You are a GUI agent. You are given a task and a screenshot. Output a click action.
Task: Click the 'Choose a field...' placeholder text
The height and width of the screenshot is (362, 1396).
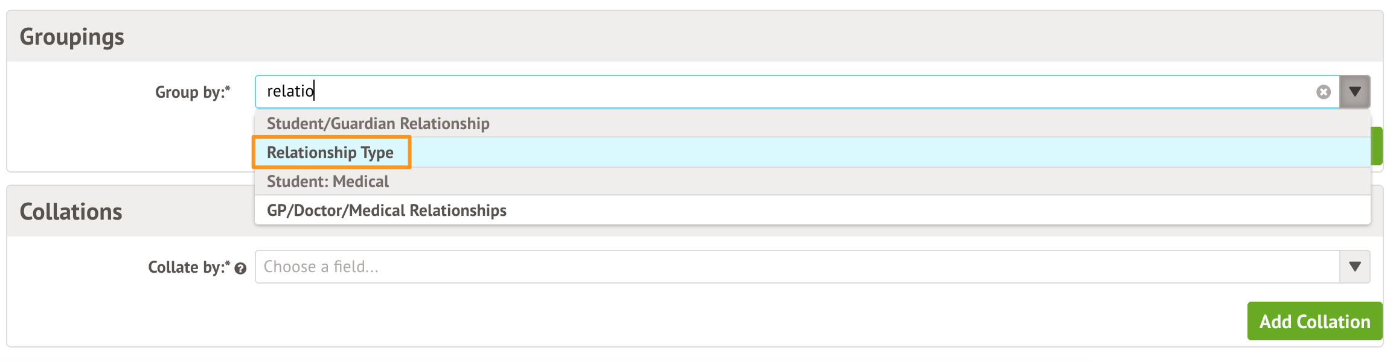(x=321, y=267)
